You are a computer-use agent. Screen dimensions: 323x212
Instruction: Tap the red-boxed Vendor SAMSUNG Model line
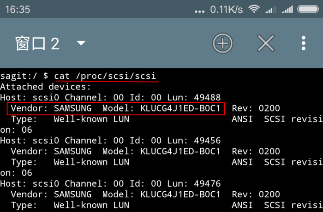[x=115, y=109]
